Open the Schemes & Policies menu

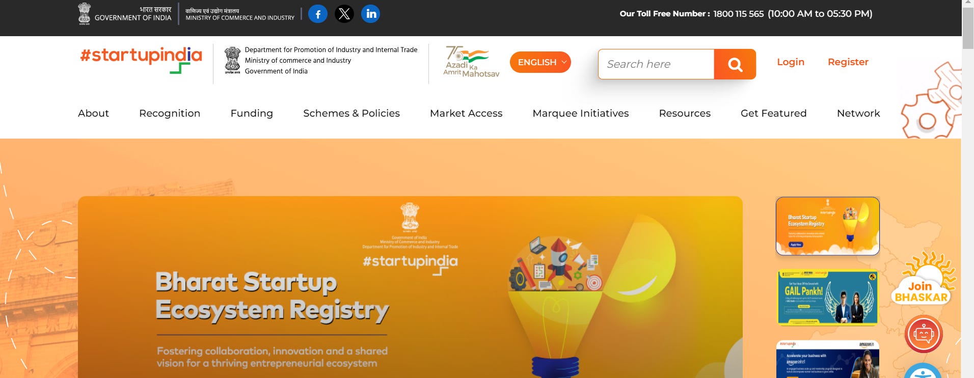click(351, 113)
